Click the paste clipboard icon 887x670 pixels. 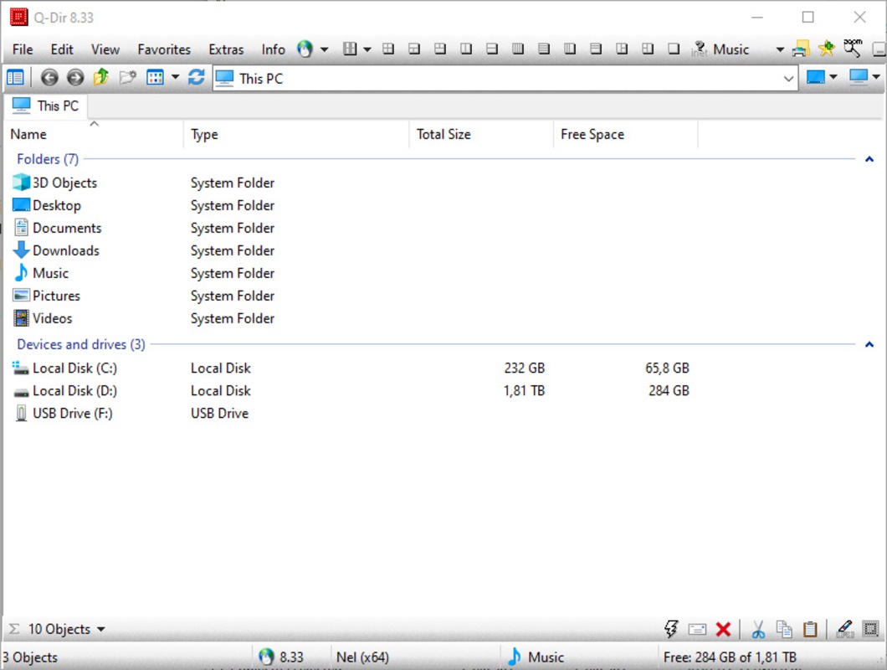pyautogui.click(x=810, y=630)
